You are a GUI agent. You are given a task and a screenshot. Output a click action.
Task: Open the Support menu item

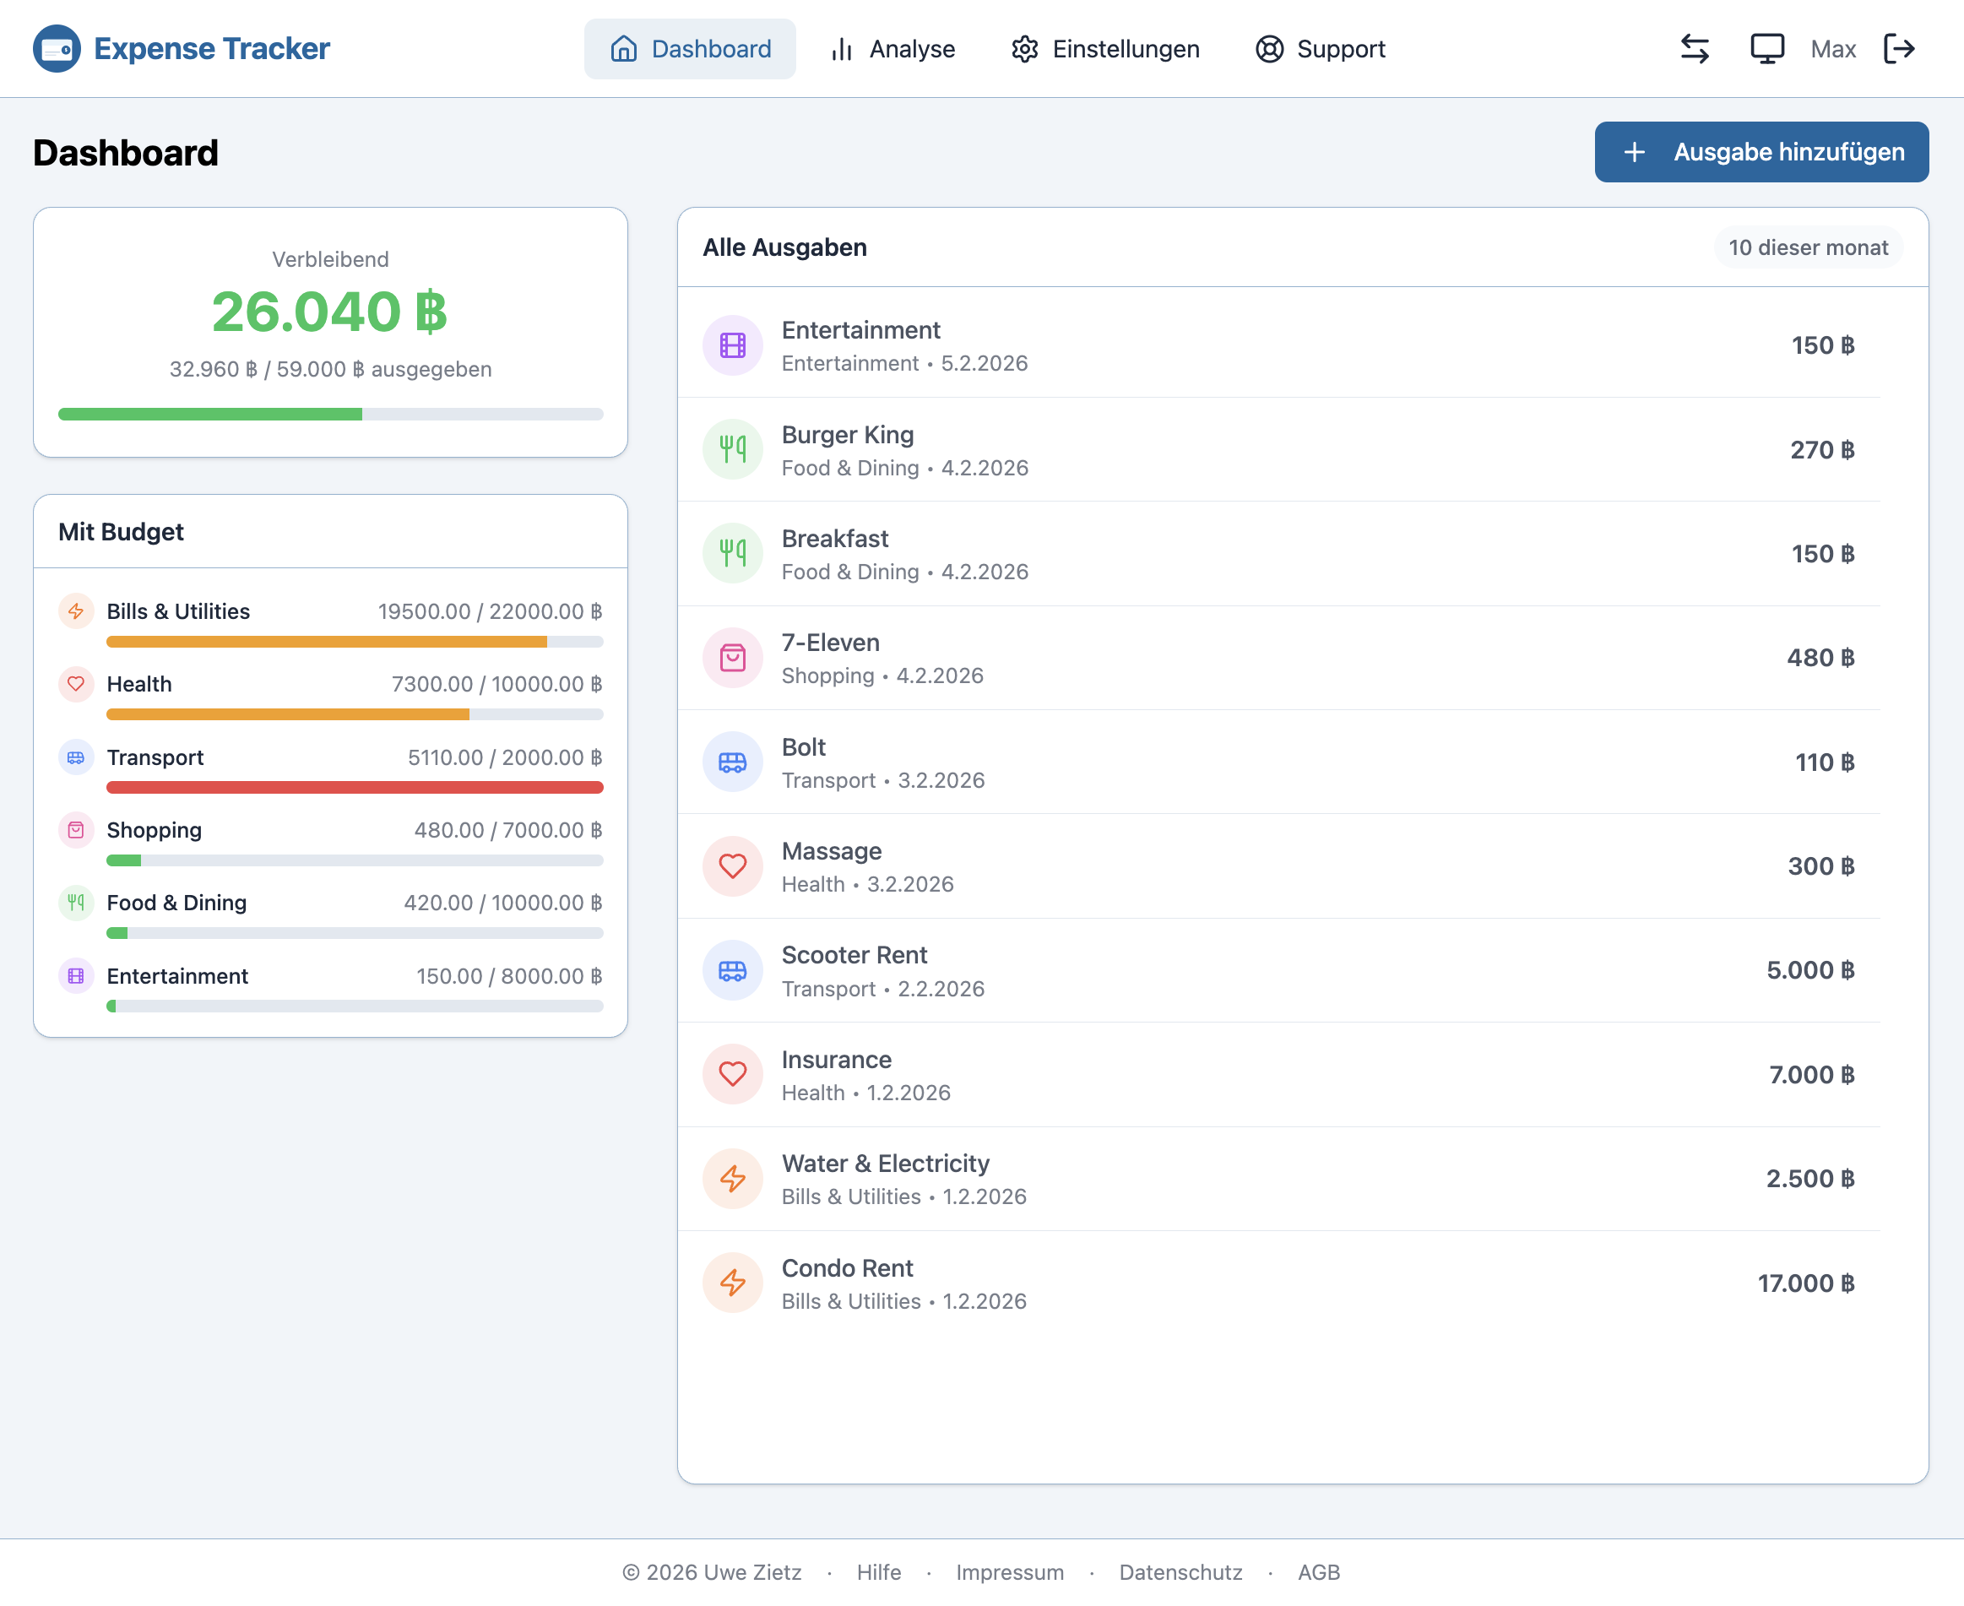(1320, 48)
